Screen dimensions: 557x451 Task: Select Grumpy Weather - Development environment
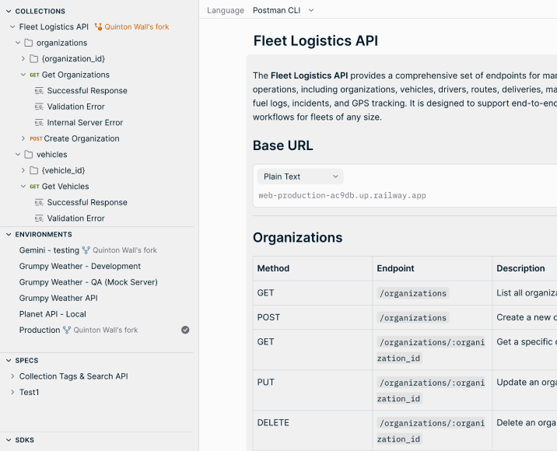click(80, 267)
